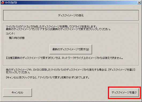Screen dimensions: 142x102
Task: Click the 購入時の状態 comment text
Action: point(17,38)
